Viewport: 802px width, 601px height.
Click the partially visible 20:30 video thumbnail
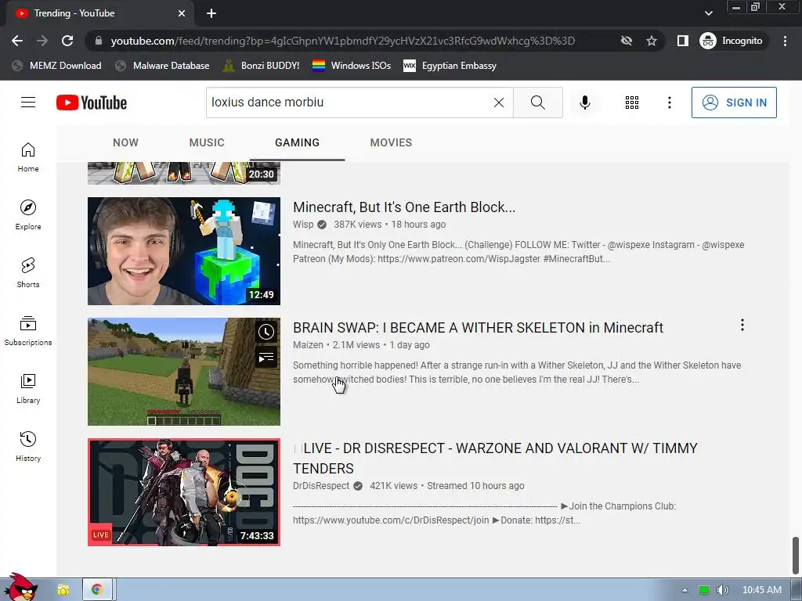[x=184, y=173]
